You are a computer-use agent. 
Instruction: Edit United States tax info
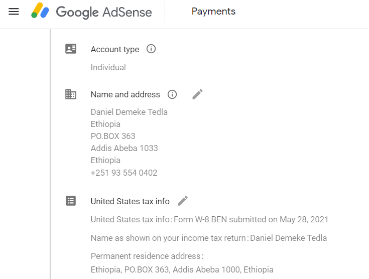click(183, 201)
